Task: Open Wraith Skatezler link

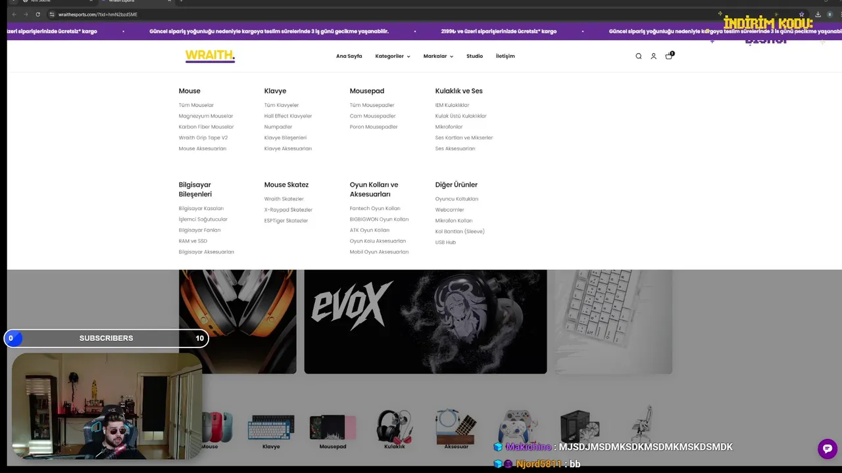Action: point(284,199)
